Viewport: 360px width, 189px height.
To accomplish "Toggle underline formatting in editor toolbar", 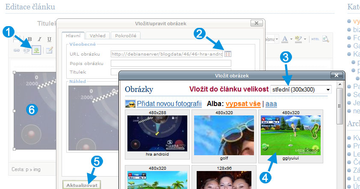I will 49,39.
